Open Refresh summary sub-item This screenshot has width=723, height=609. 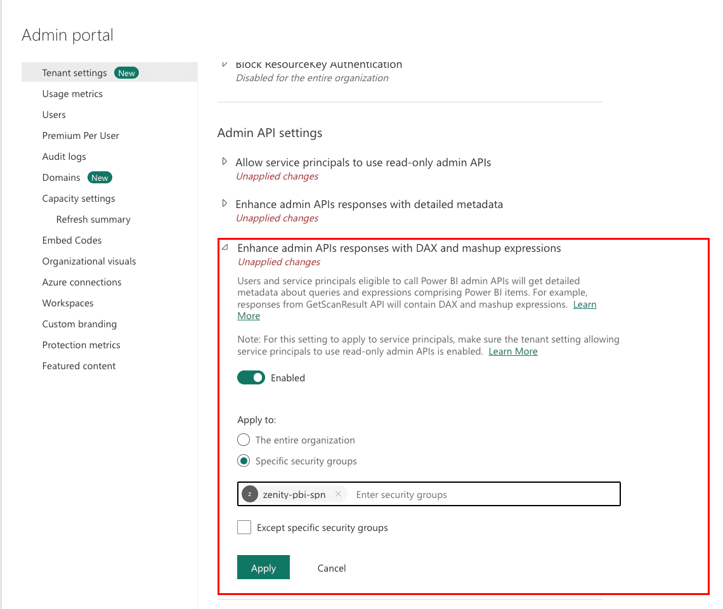(93, 219)
